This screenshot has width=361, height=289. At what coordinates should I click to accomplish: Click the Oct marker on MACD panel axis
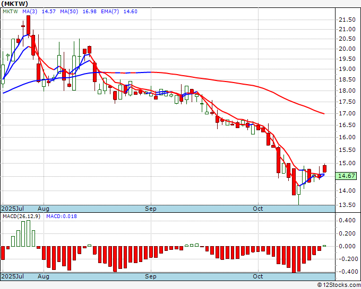[x=258, y=277]
